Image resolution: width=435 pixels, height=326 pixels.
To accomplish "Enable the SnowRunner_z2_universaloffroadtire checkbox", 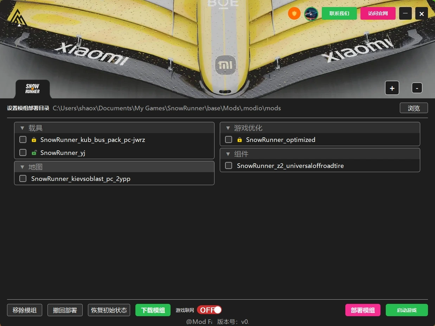I will click(229, 165).
